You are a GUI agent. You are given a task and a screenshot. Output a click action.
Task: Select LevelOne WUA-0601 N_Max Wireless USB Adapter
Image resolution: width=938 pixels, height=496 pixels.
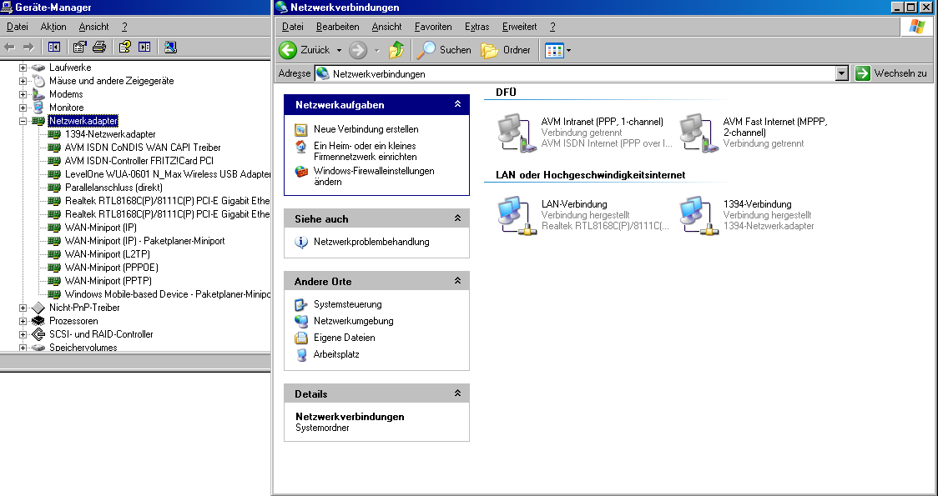point(168,174)
